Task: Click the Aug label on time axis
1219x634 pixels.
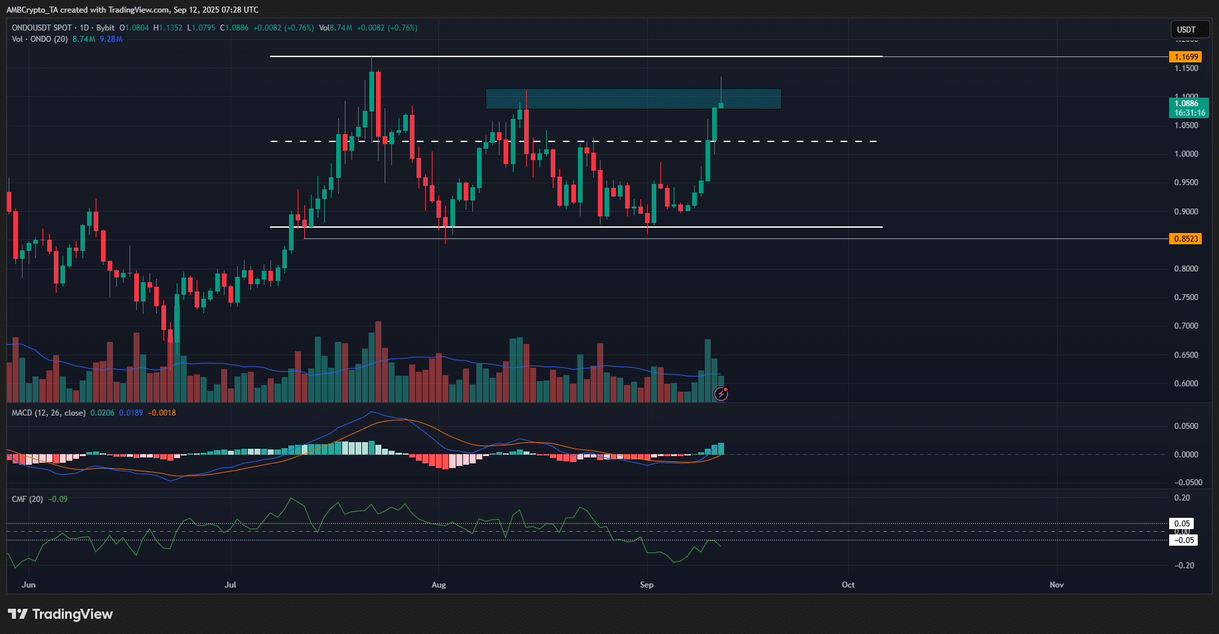Action: point(438,585)
